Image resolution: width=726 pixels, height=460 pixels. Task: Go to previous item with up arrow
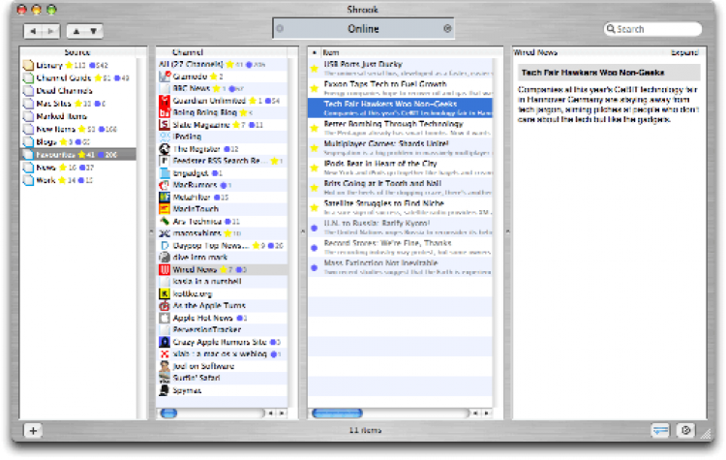click(x=76, y=31)
